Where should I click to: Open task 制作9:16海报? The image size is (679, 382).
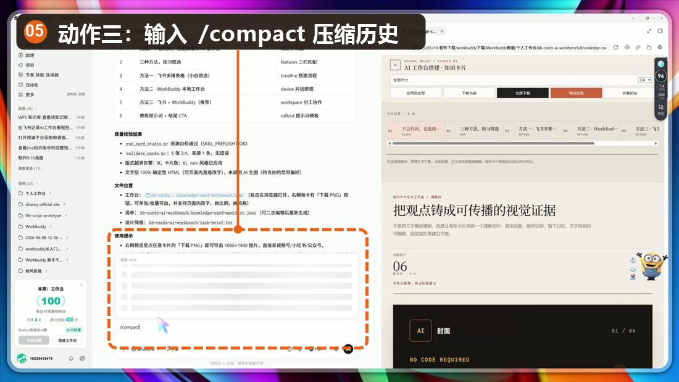click(51, 157)
